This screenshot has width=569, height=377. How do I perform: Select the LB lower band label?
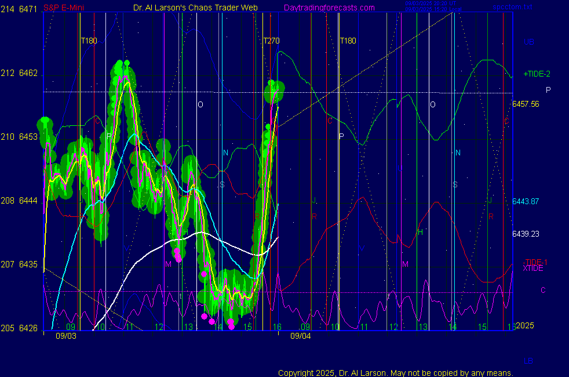click(528, 361)
